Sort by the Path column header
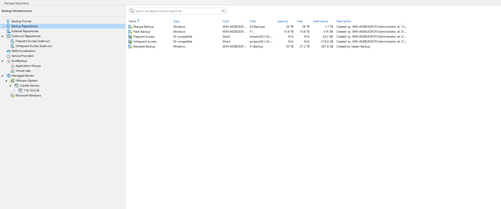Viewport: 501px width, 209px height. 253,21
